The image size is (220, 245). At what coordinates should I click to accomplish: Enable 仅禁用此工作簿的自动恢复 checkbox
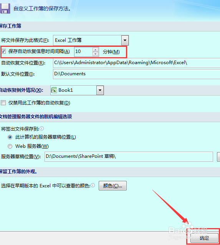[x=3, y=103]
